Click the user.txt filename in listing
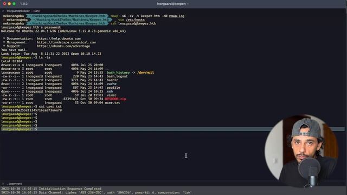Viewport: 347px width, 195px height. pos(112,102)
